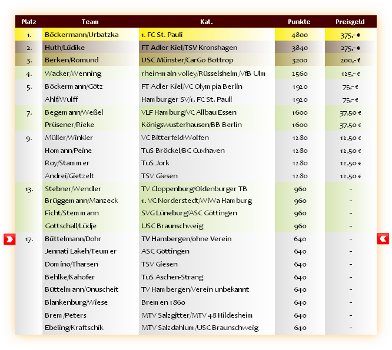Click club MTV Salzgitter/MTV 48 Hildesheim
392x350 pixels.
(x=197, y=315)
